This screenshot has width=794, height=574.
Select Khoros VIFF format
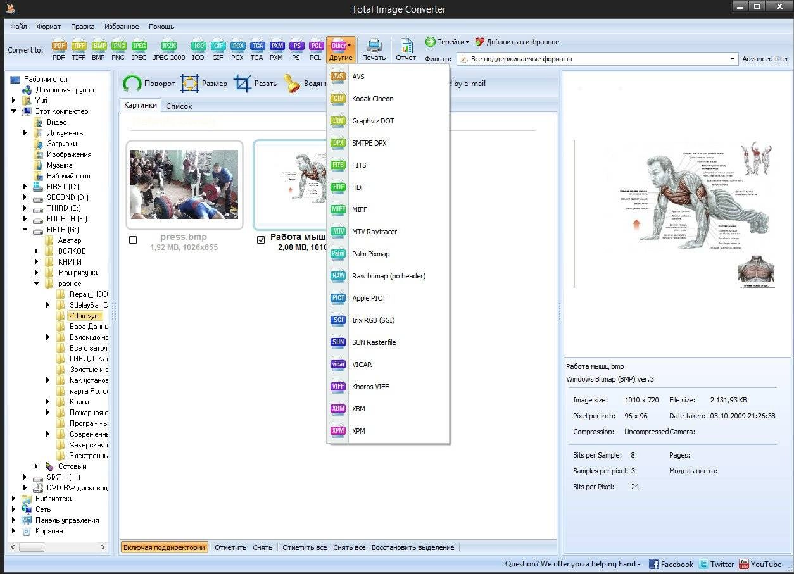pos(388,387)
